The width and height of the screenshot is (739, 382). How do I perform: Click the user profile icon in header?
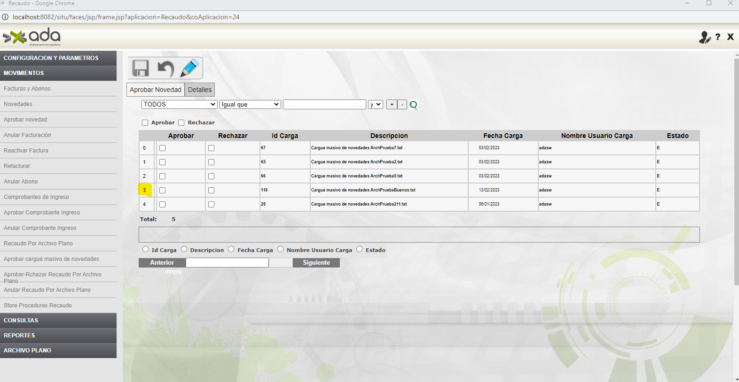[x=704, y=37]
